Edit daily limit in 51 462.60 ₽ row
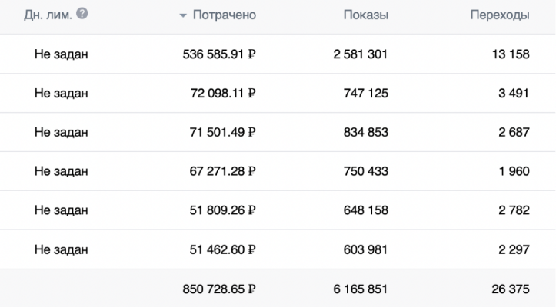 [x=61, y=250]
